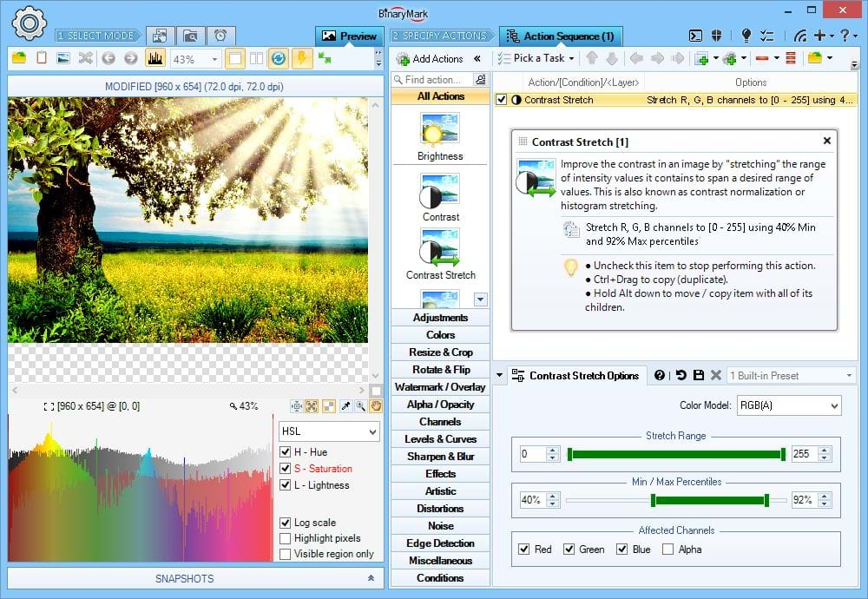Open the Sharpen & Blur category
The height and width of the screenshot is (599, 868).
click(440, 456)
